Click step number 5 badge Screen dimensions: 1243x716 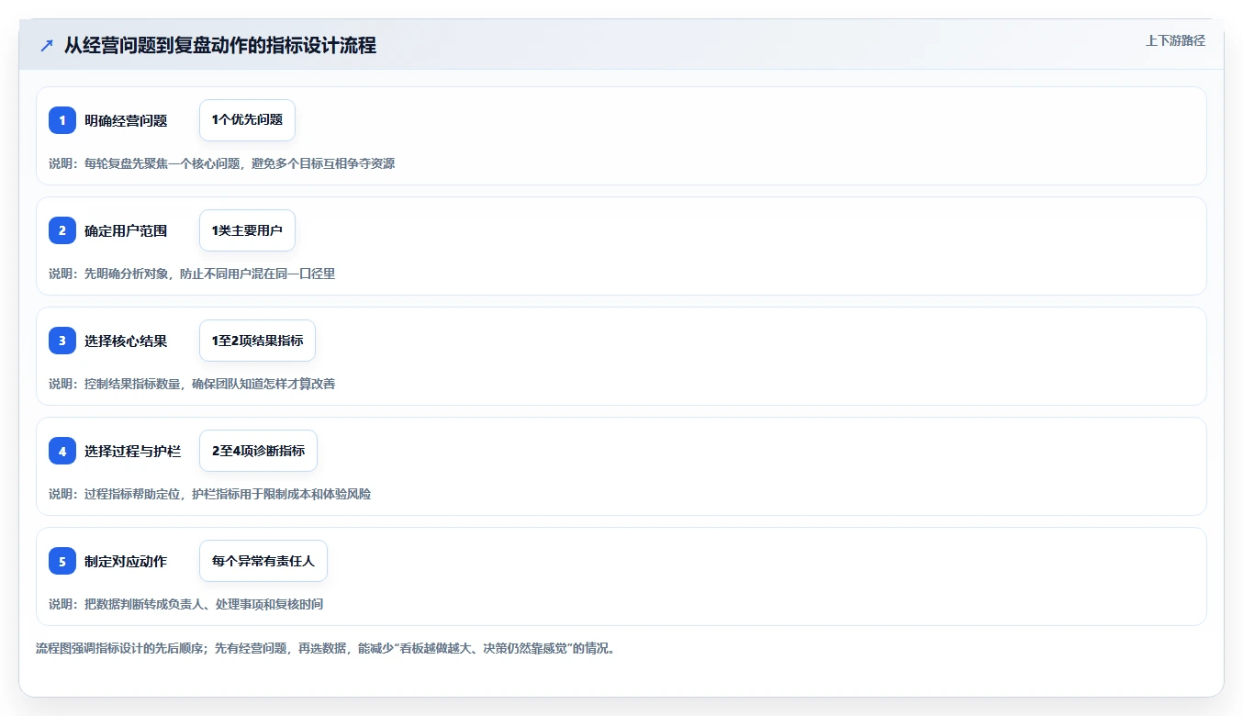click(x=62, y=561)
